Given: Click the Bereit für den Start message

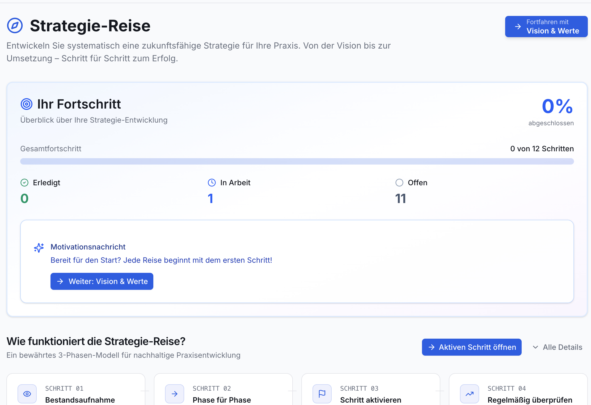Looking at the screenshot, I should (x=161, y=260).
